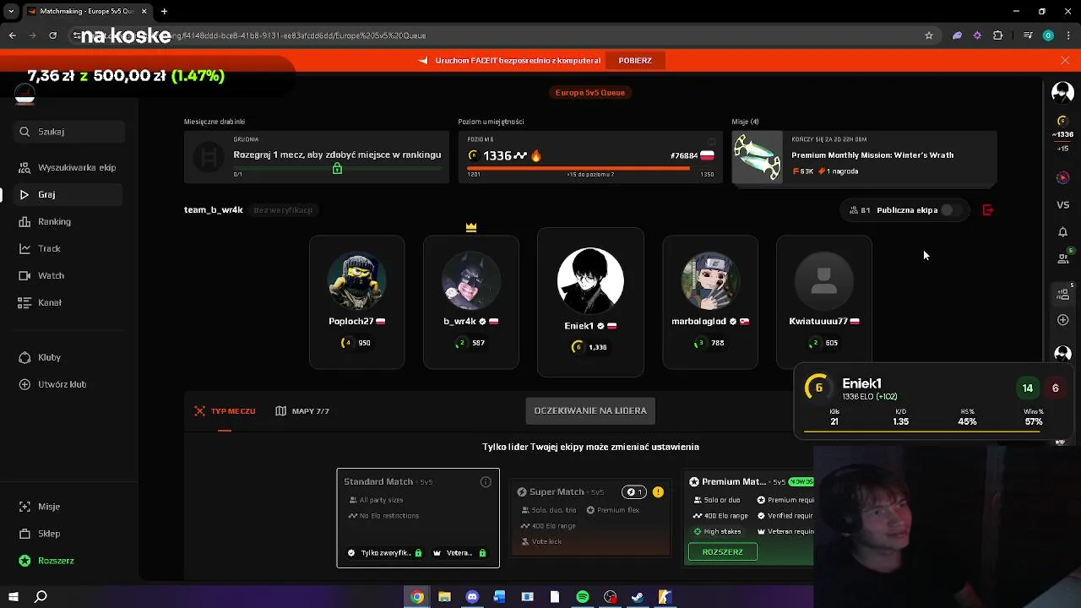
Task: Switch to the MAPY 7/7 tab
Action: point(302,411)
